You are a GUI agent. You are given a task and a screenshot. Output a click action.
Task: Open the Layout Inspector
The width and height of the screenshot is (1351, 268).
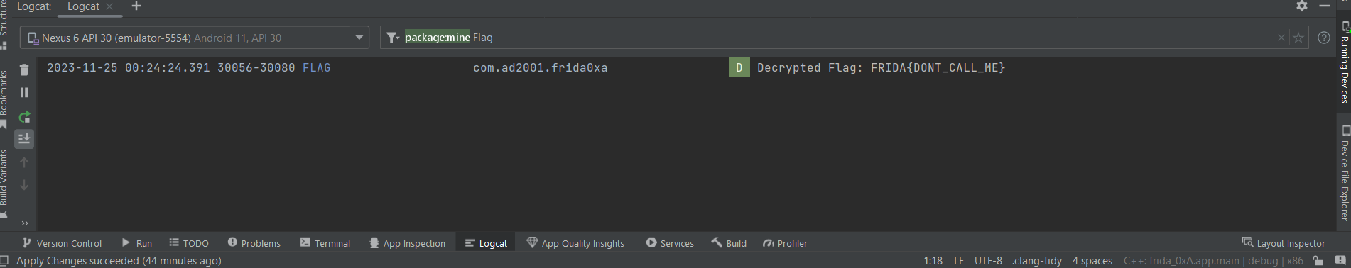click(x=1284, y=243)
